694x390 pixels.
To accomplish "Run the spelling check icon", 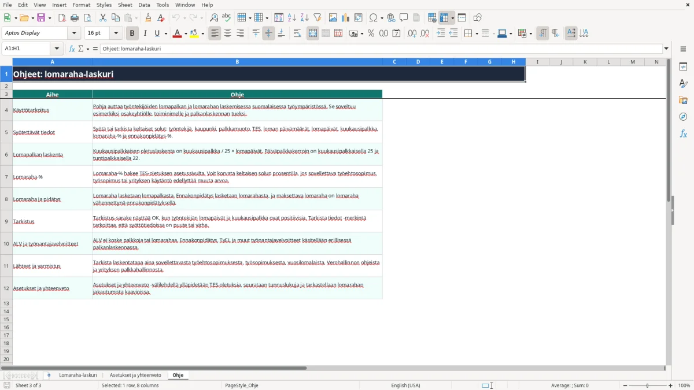I will [x=227, y=18].
